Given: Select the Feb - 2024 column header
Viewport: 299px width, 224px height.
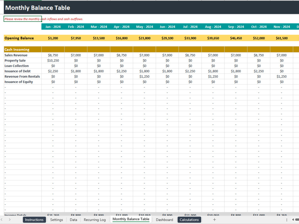Looking at the screenshot, I should pyautogui.click(x=76, y=27).
